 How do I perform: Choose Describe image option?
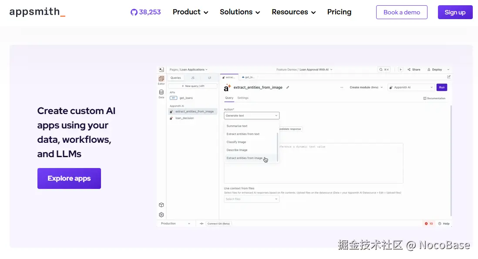point(237,150)
